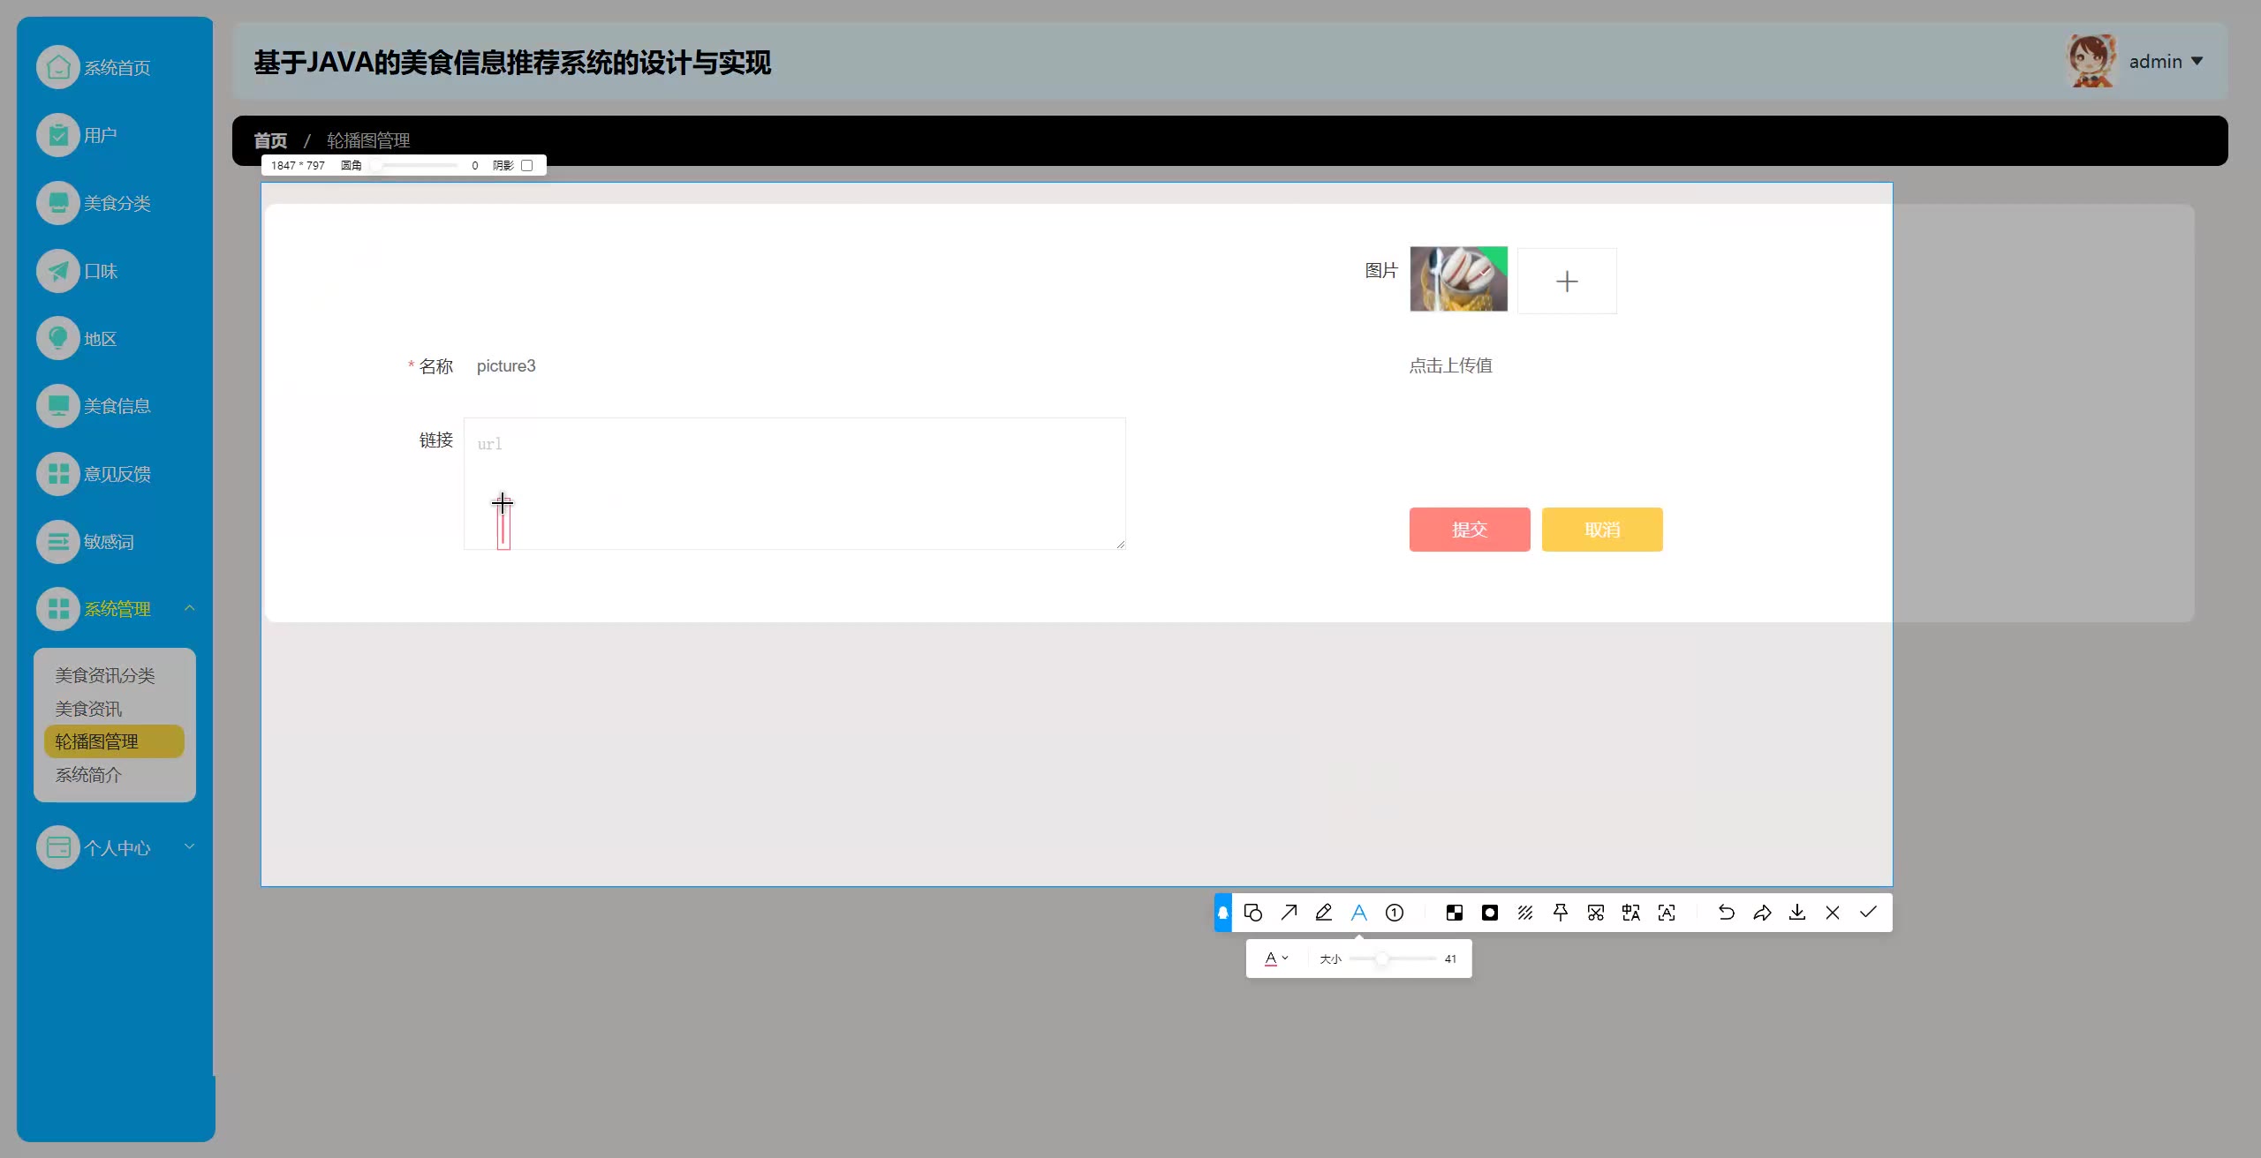Go to 美食分类 in the sidebar

[117, 203]
